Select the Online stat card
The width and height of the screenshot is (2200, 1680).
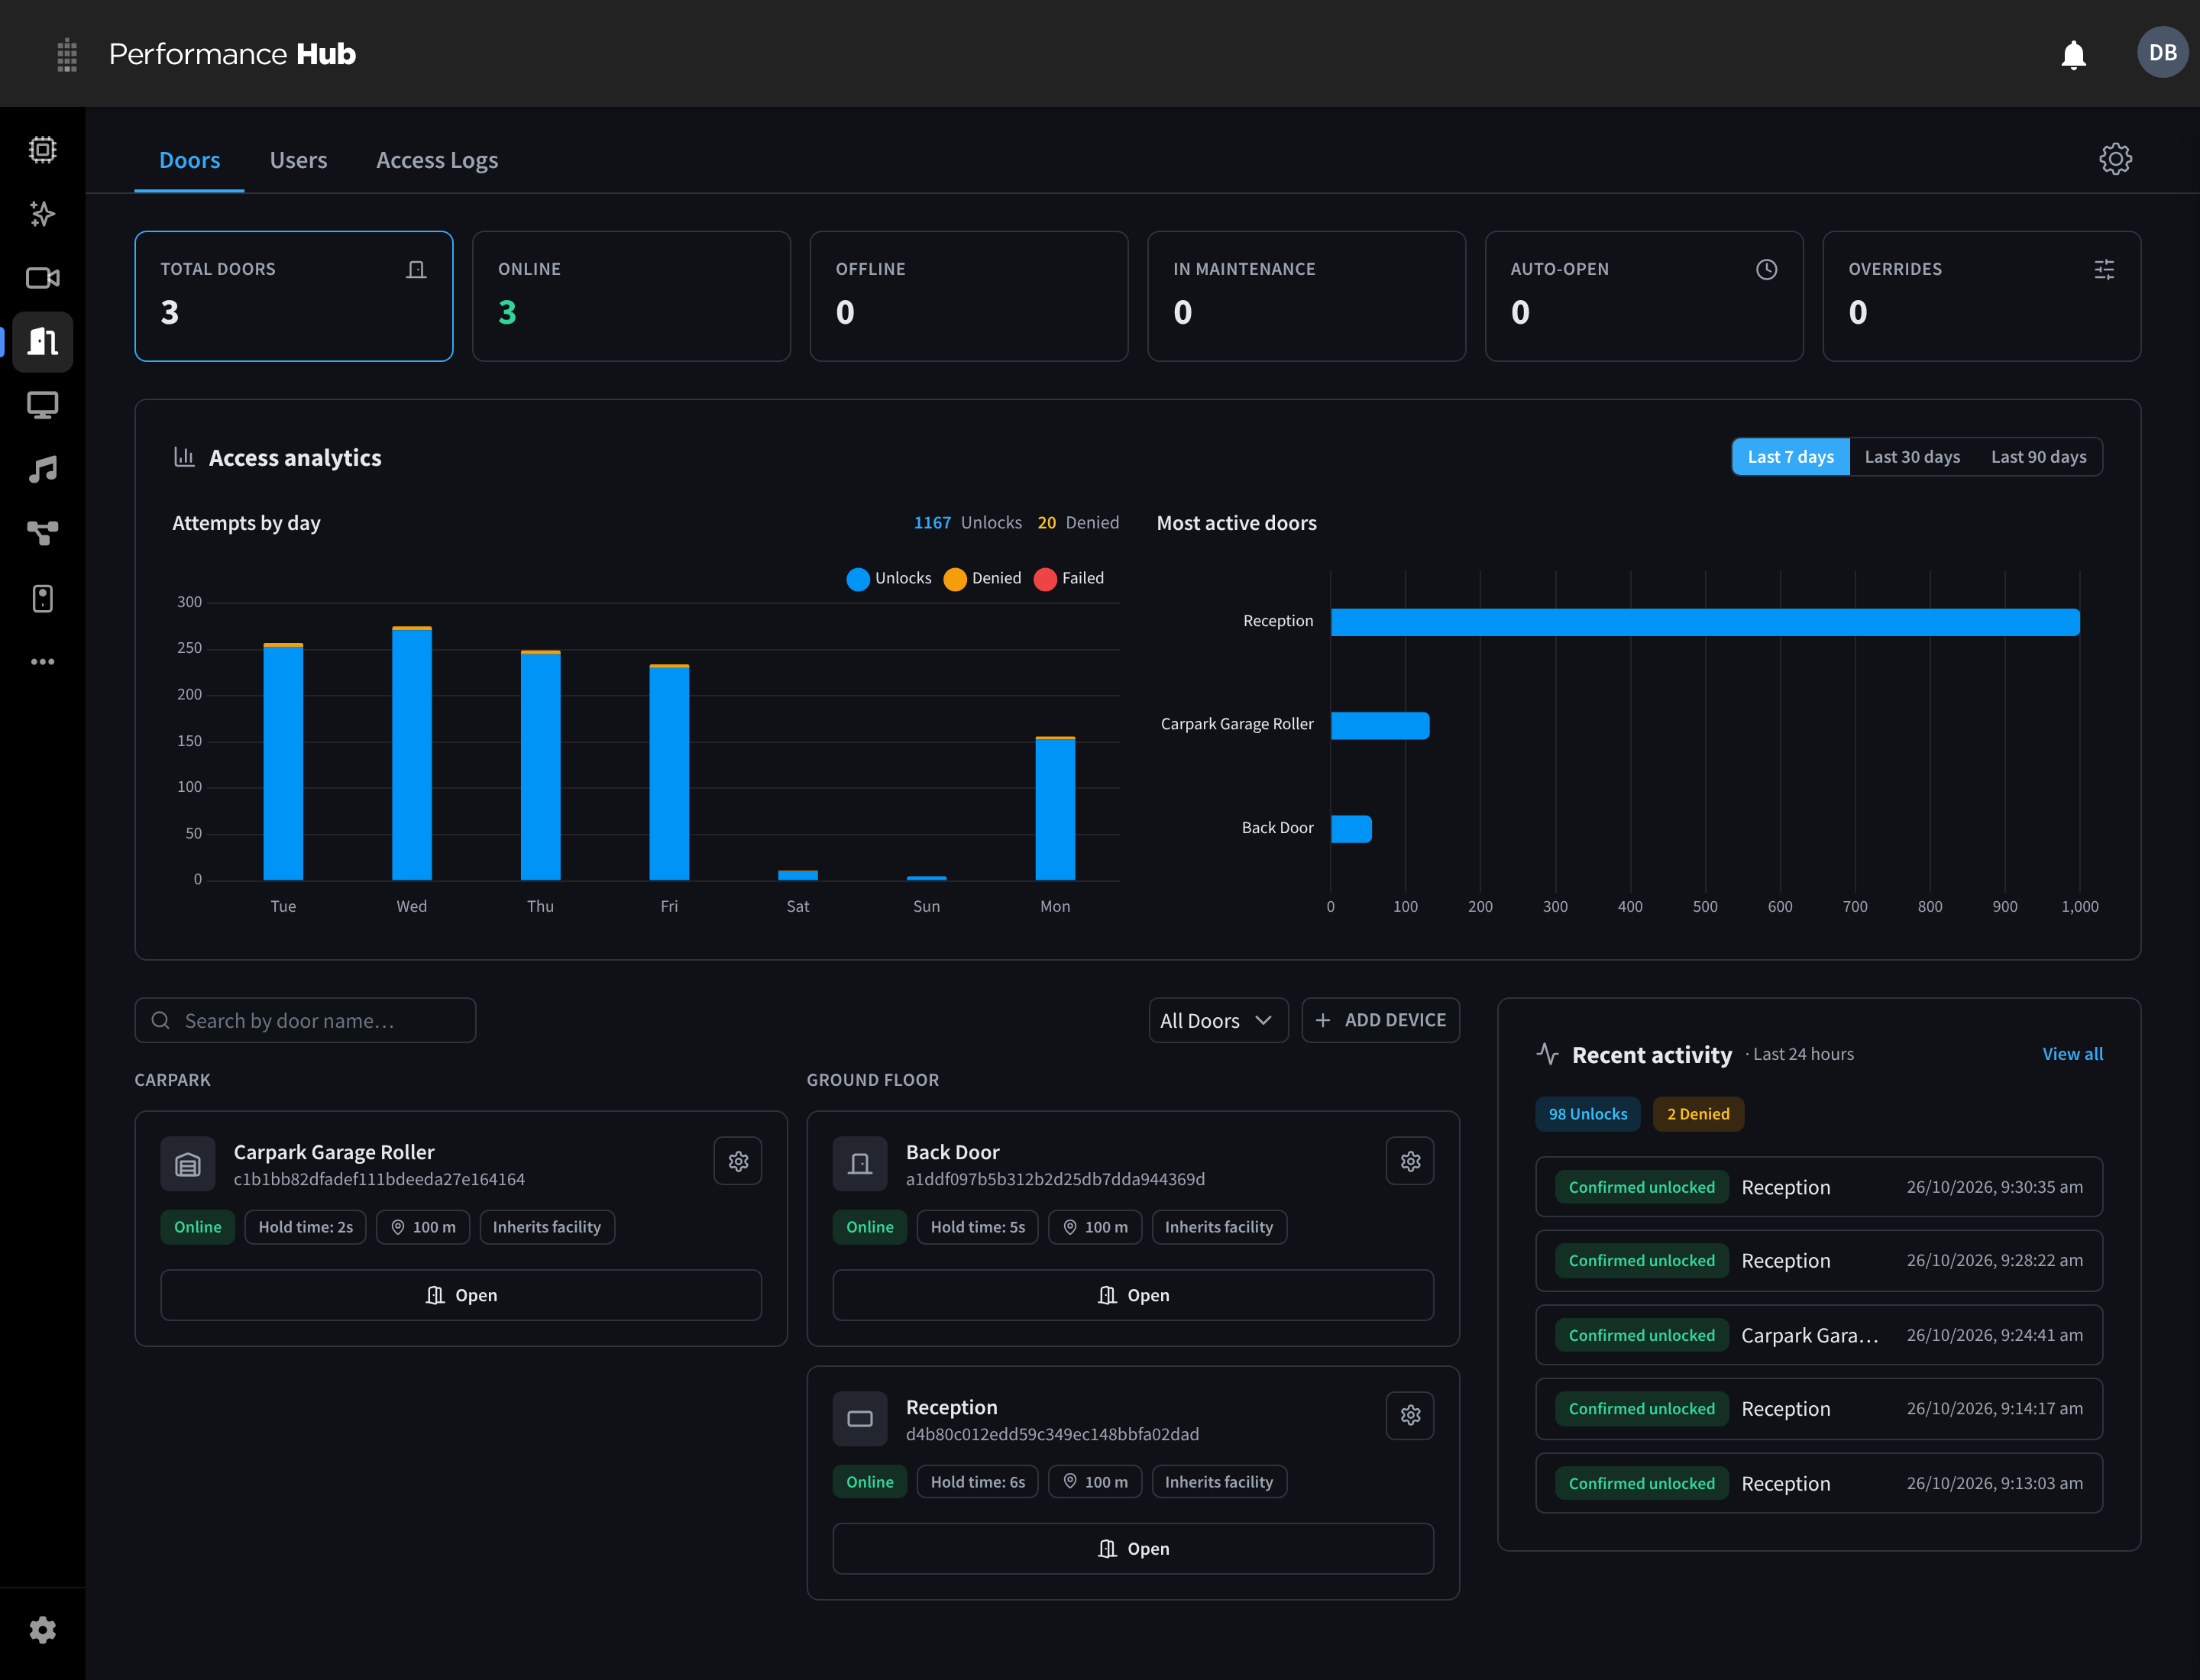[x=631, y=296]
